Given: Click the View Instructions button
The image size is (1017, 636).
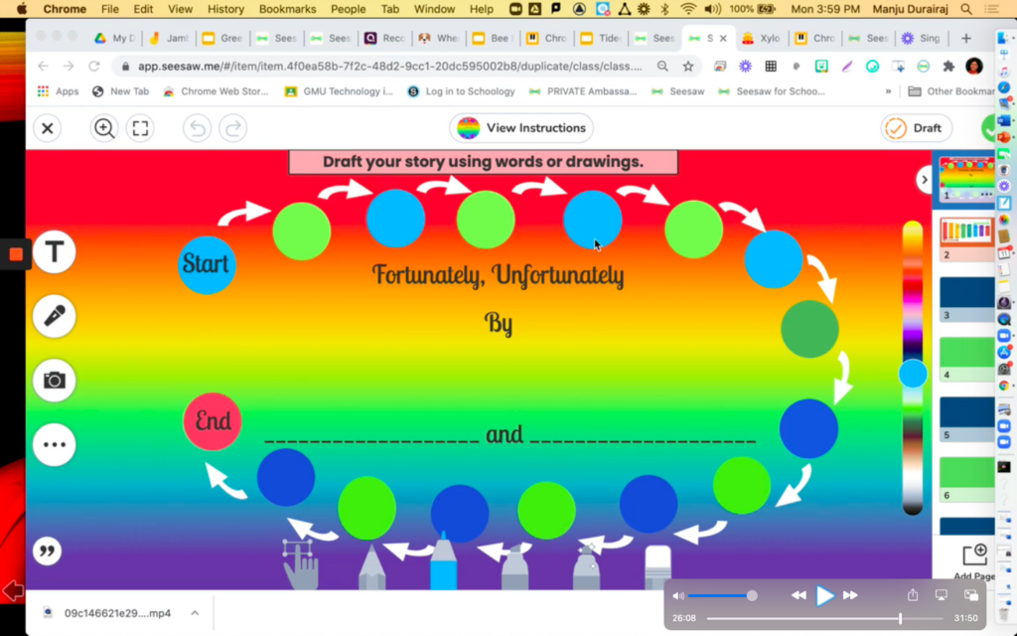Looking at the screenshot, I should click(x=521, y=128).
